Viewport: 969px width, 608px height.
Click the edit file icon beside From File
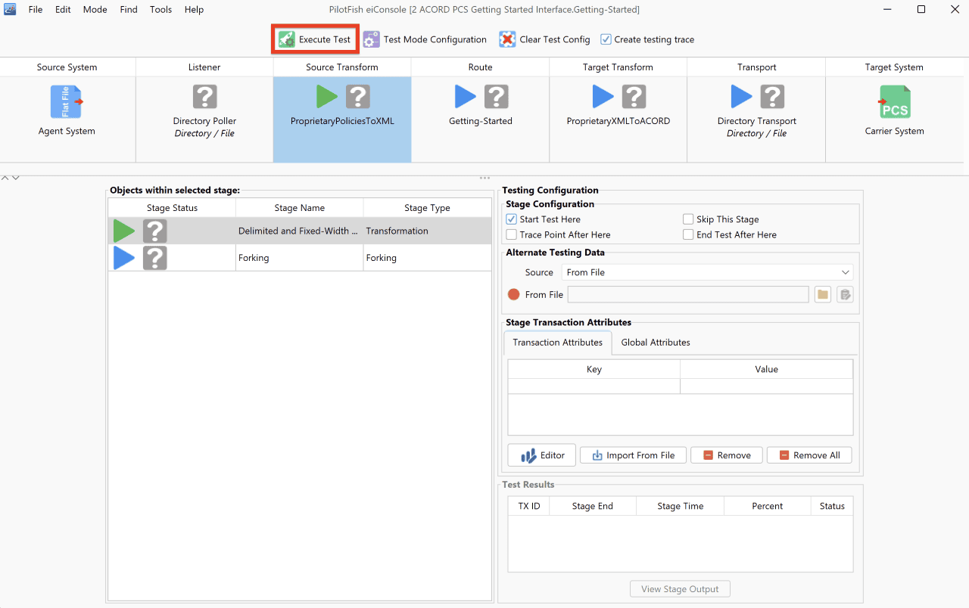pyautogui.click(x=845, y=295)
